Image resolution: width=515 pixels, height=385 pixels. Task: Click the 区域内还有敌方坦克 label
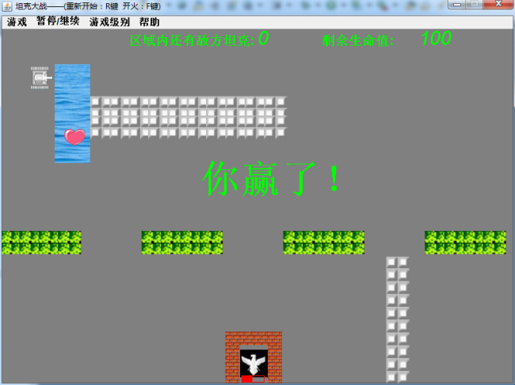193,40
